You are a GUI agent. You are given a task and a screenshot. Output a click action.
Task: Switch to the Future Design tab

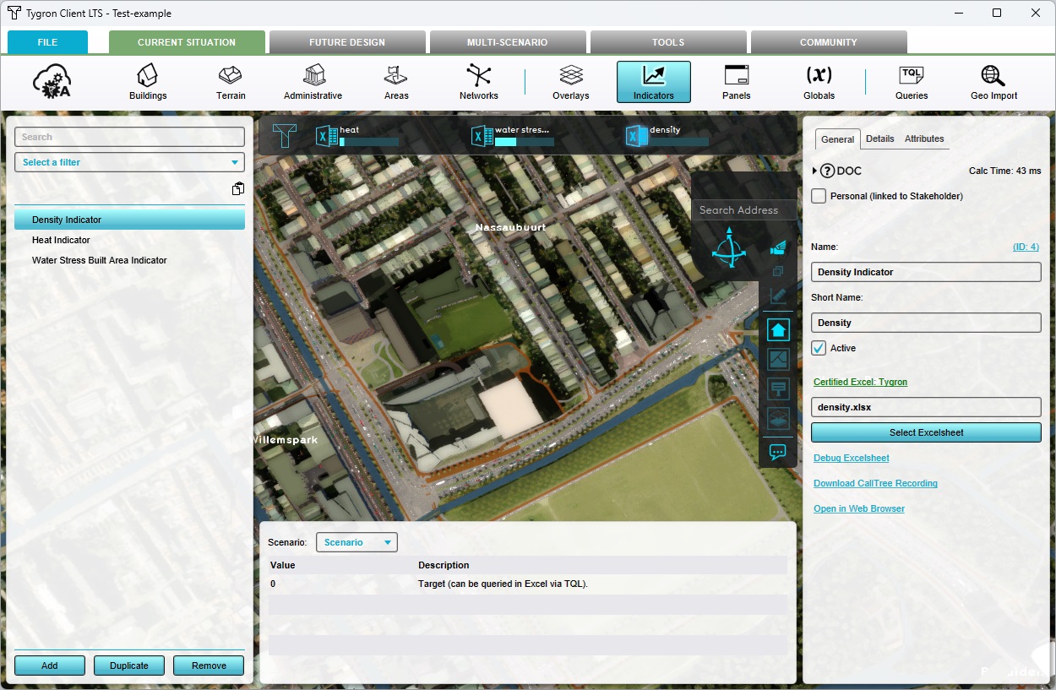[346, 42]
